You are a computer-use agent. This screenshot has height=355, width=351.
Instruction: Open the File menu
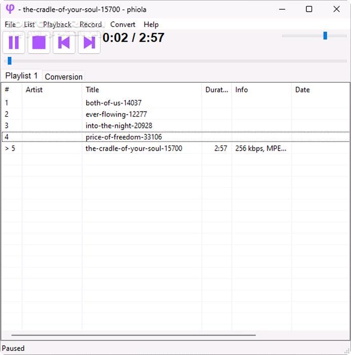point(10,24)
